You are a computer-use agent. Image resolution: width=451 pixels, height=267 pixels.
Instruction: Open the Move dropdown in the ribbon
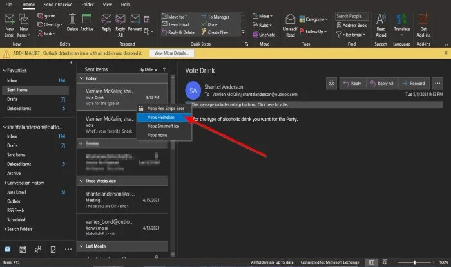coord(262,16)
